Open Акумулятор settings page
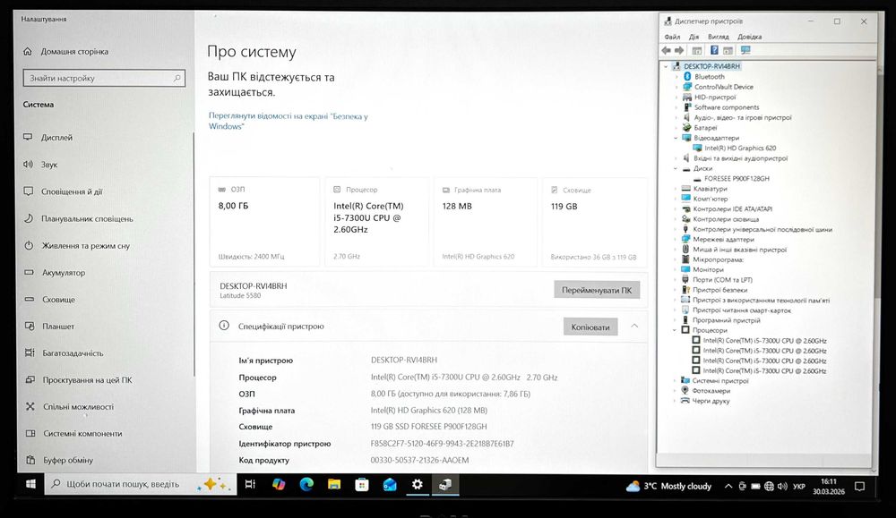This screenshot has width=896, height=518. [64, 273]
